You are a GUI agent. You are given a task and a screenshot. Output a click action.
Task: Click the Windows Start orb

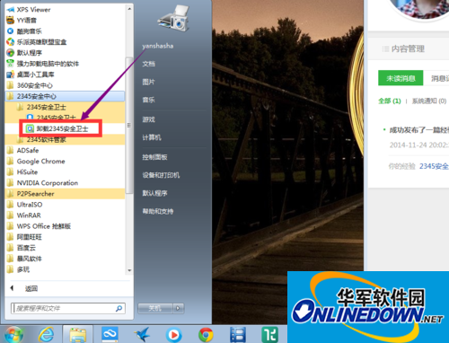[13, 335]
